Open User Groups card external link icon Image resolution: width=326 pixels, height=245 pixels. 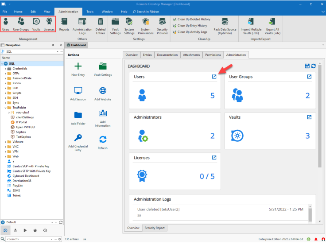coord(309,77)
